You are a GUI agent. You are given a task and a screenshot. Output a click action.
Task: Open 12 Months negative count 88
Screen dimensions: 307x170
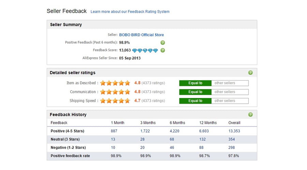(x=201, y=148)
